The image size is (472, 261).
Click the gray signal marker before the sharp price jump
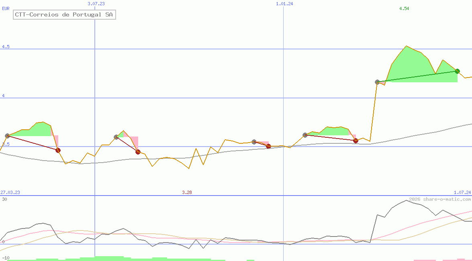[377, 82]
